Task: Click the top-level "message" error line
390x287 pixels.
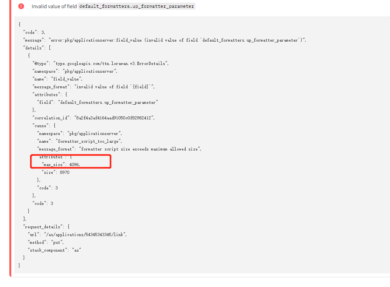Action: [x=165, y=40]
